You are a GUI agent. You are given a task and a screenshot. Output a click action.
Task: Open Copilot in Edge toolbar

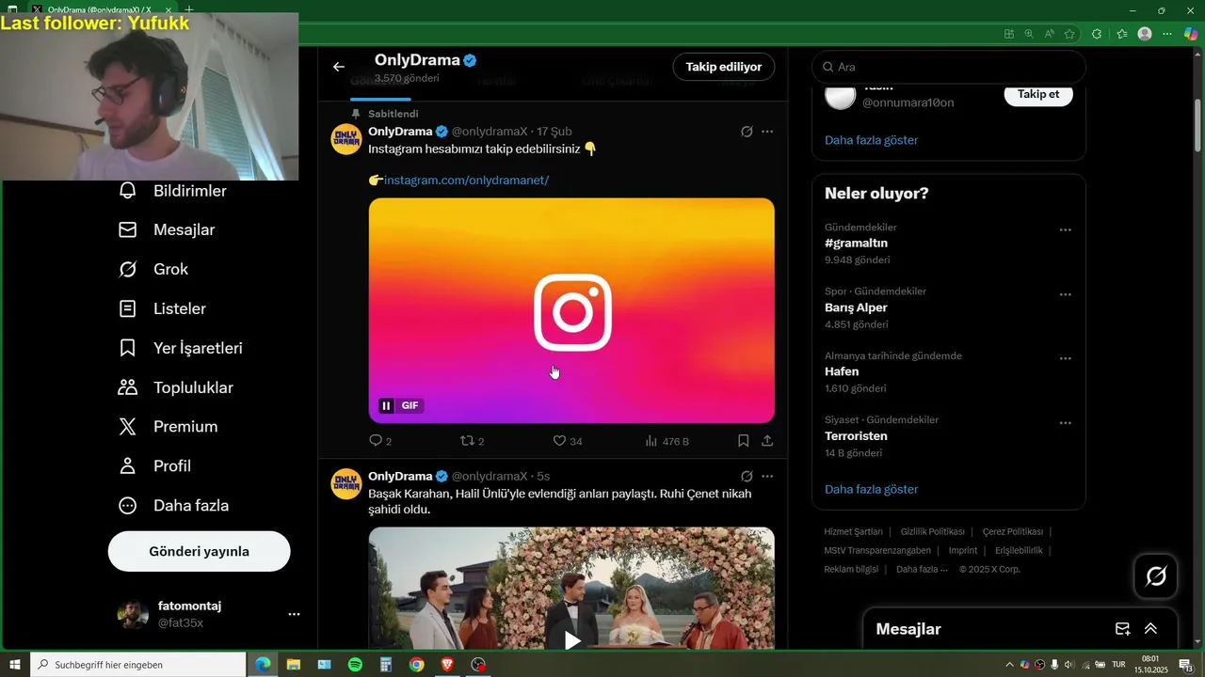tap(1191, 34)
